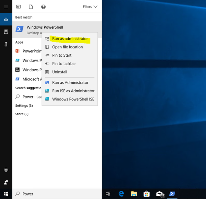Click the large PowerShell icon in Best match

click(19, 29)
